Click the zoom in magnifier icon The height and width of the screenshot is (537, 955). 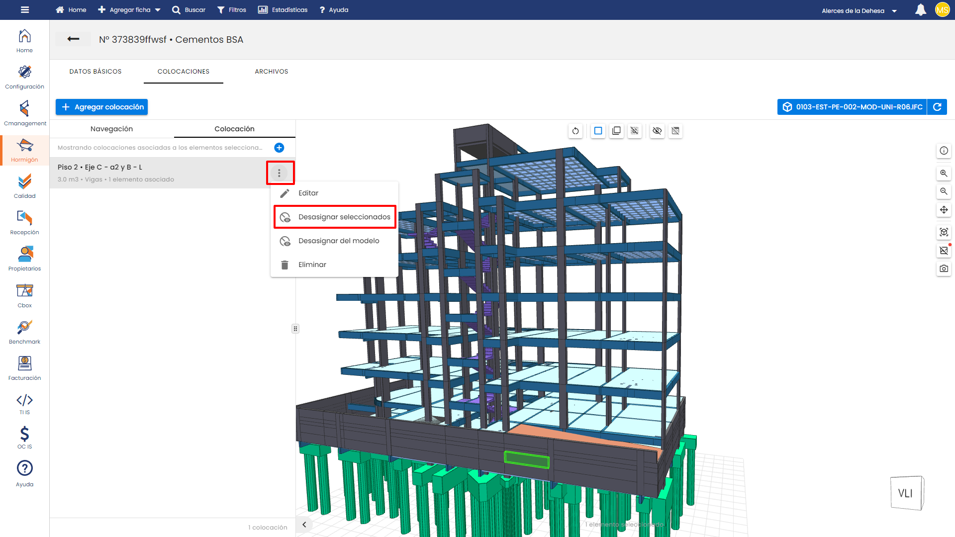click(944, 174)
